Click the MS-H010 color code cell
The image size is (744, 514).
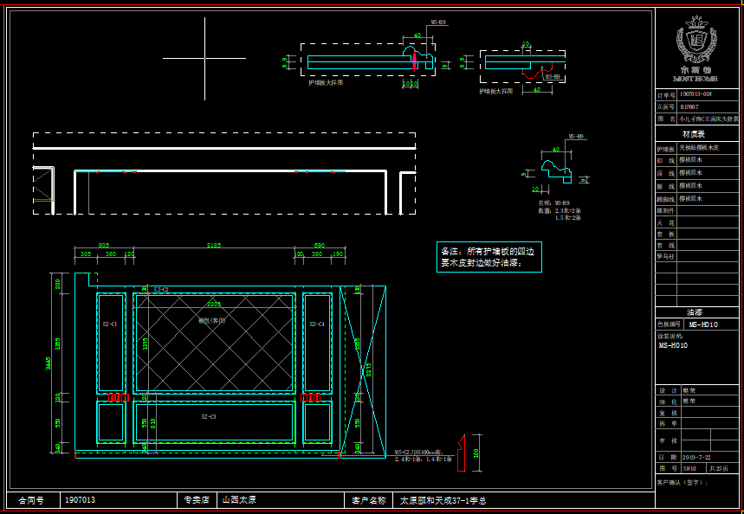pyautogui.click(x=708, y=324)
